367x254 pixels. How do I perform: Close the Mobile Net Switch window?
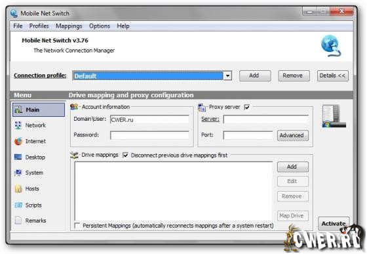click(341, 11)
